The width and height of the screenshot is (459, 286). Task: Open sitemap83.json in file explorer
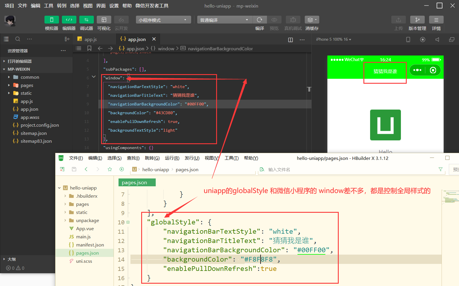(x=36, y=141)
